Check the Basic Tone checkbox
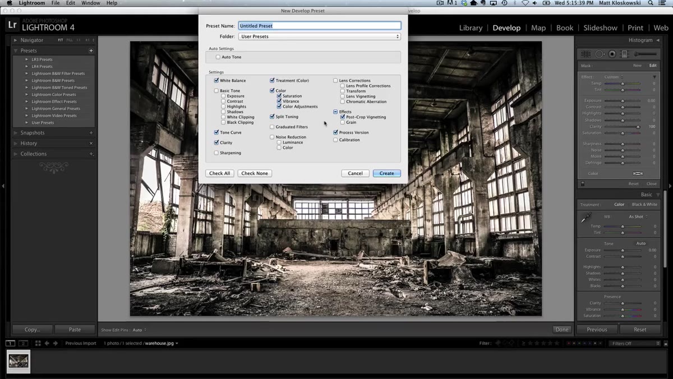 coord(216,91)
